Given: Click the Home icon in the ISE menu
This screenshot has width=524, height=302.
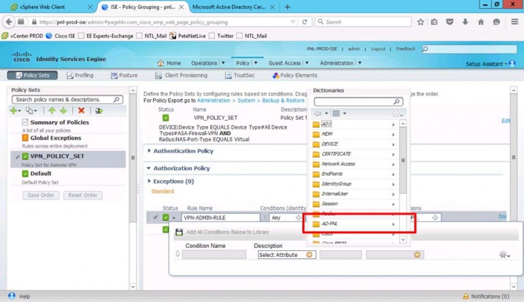Looking at the screenshot, I should [160, 63].
